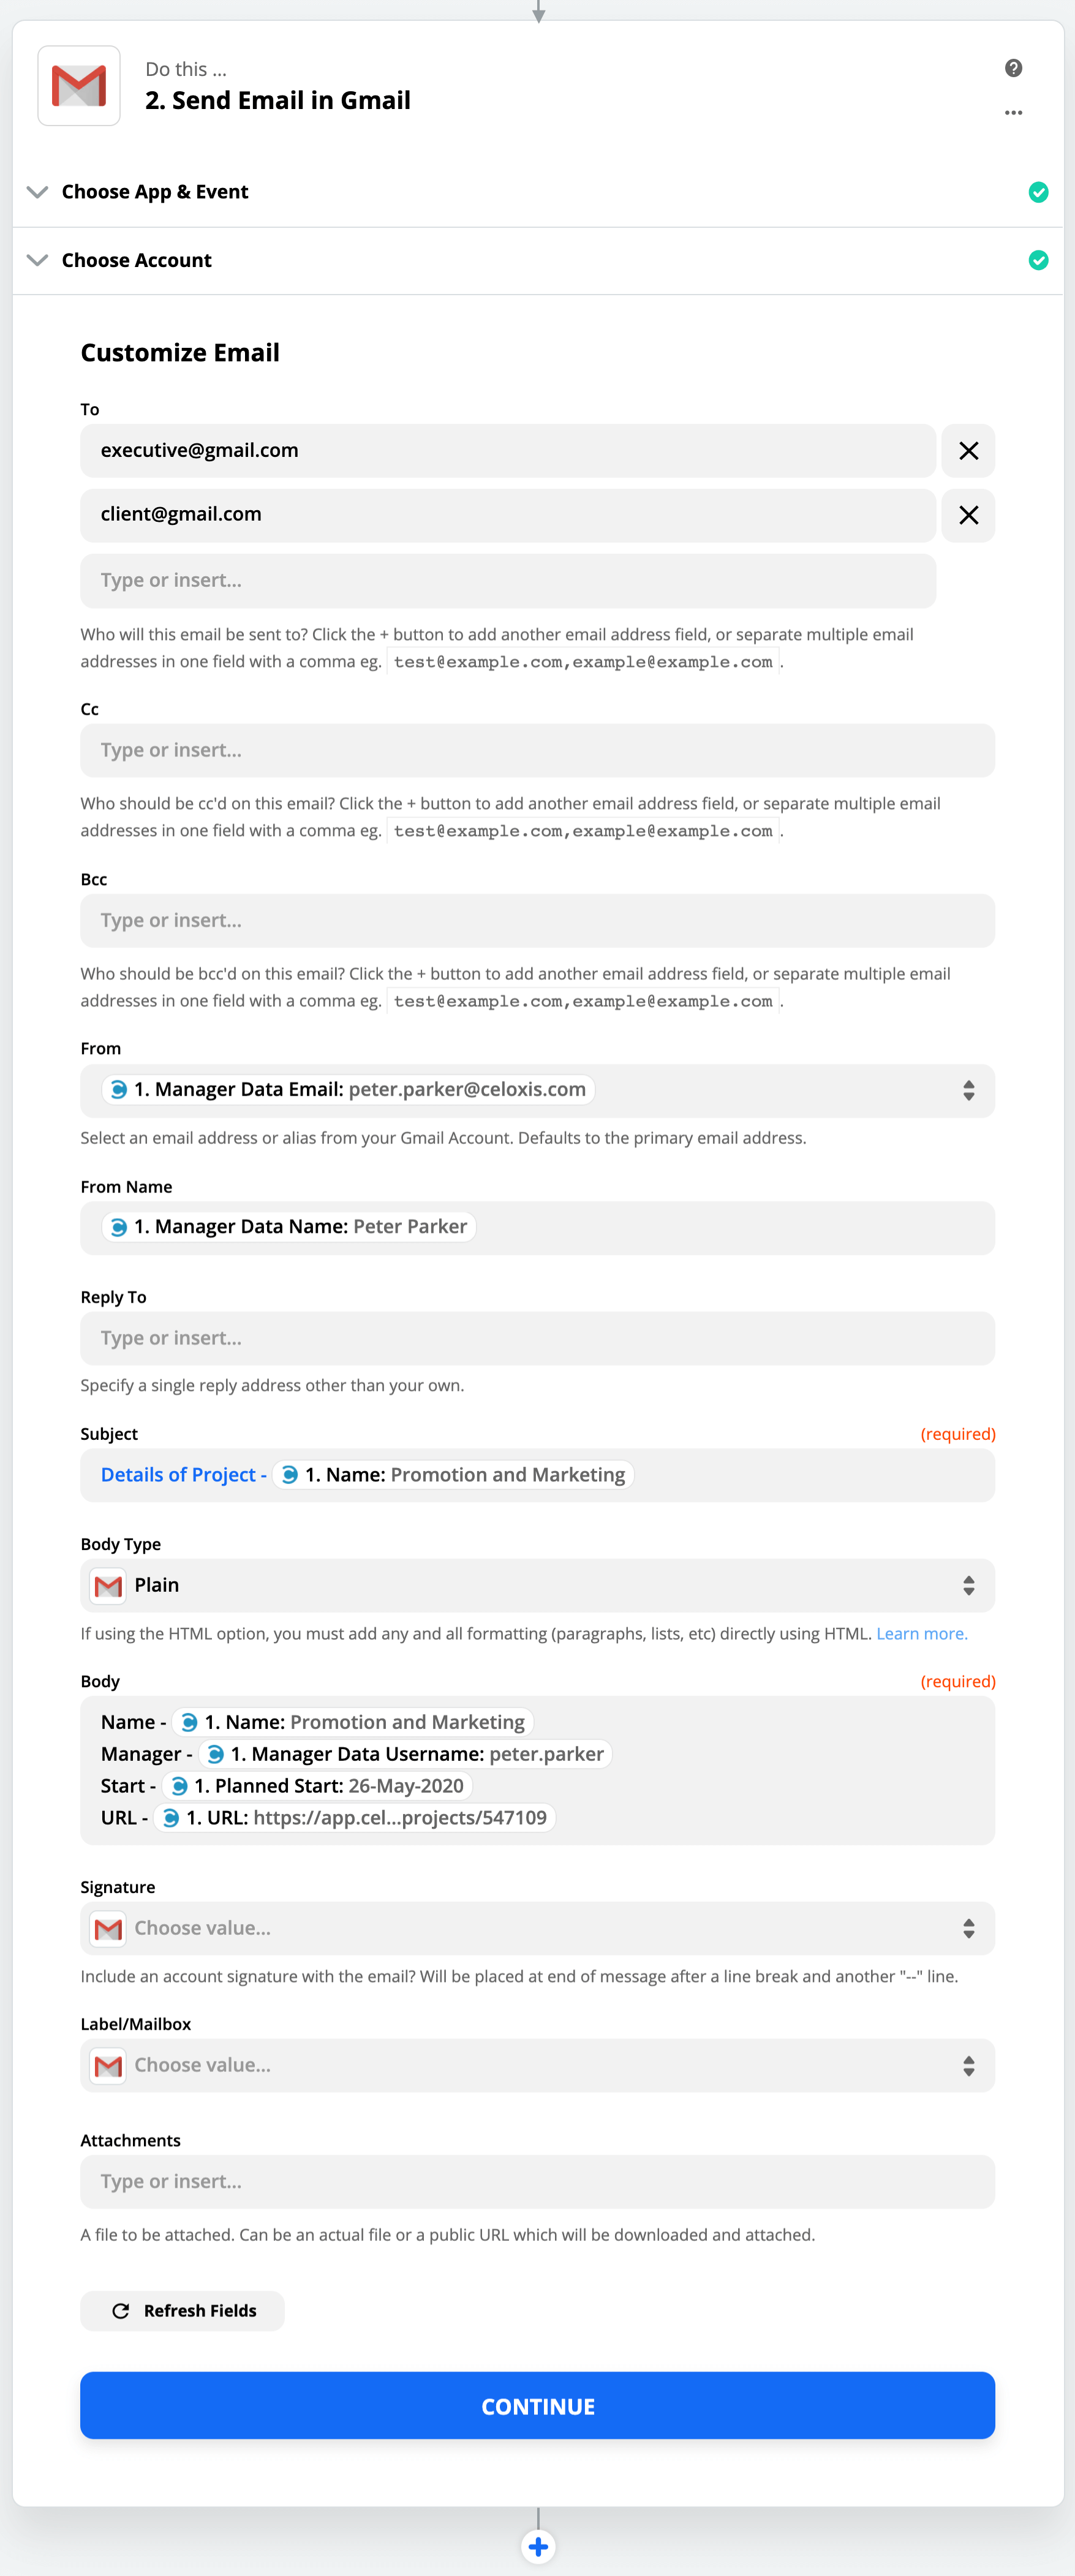Expand the Choose App & Event section

pos(155,192)
